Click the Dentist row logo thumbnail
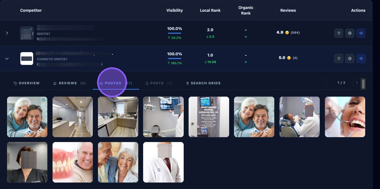 point(27,33)
